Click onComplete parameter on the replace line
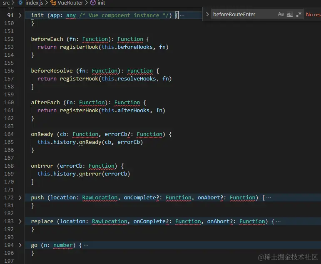Image resolution: width=321 pixels, height=264 pixels. [x=149, y=221]
